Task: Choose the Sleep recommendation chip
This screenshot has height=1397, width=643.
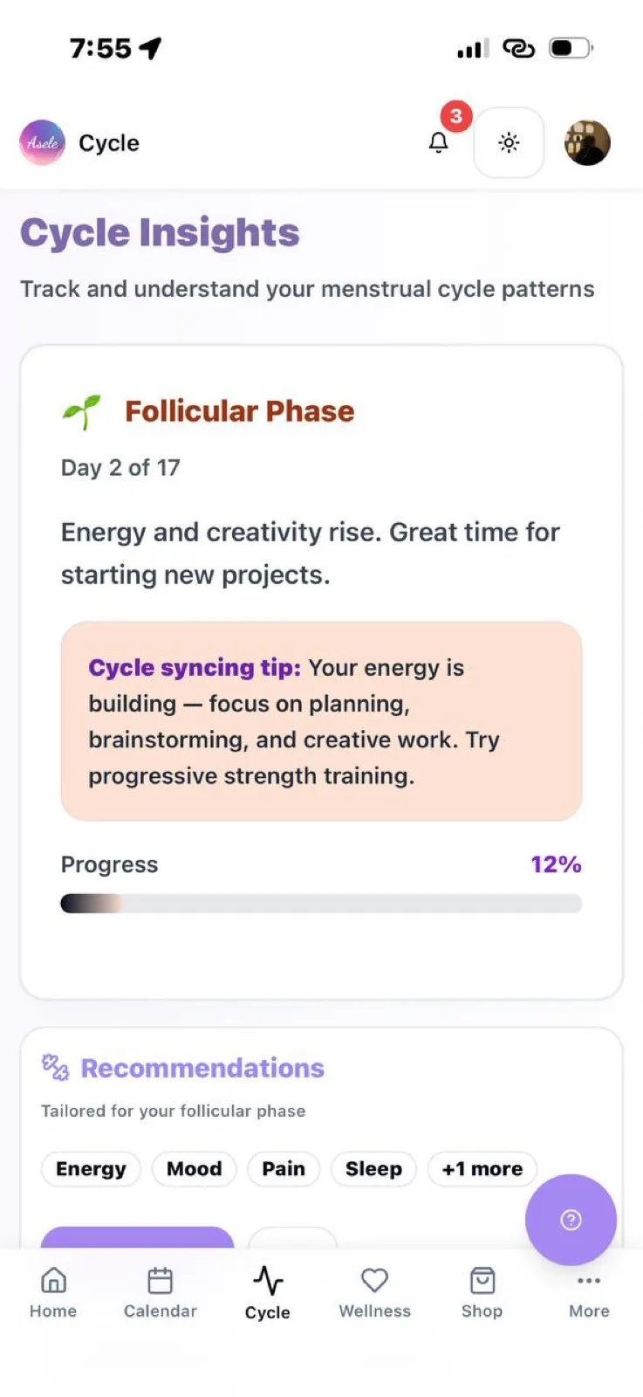Action: (373, 1168)
